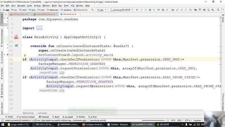Open the Profile app gauge icon
Viewport: 225px width, 127px height.
[x=159, y=10]
